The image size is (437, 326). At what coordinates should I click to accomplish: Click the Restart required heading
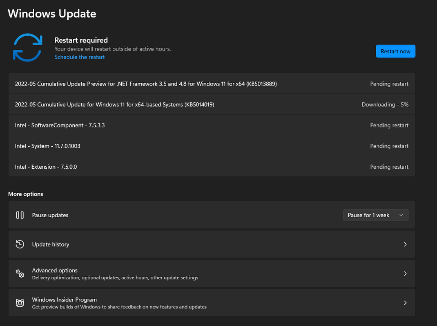click(x=81, y=40)
